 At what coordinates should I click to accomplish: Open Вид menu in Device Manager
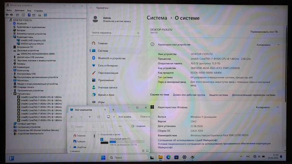click(x=29, y=10)
